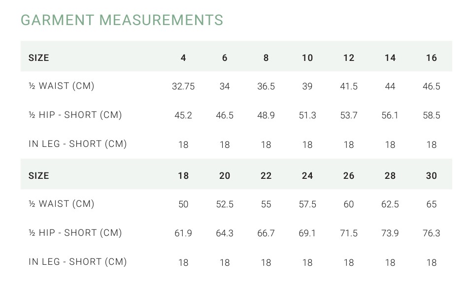Select the 76.3 hip measurement cell
467x281 pixels.
tap(431, 233)
